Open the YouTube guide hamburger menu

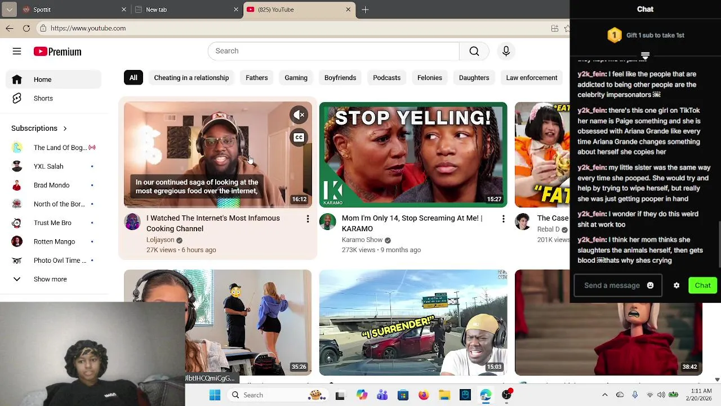(x=17, y=51)
